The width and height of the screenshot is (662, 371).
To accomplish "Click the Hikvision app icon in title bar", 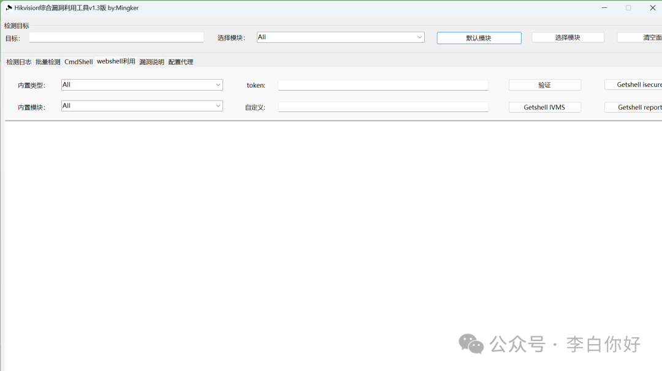I will coord(9,8).
